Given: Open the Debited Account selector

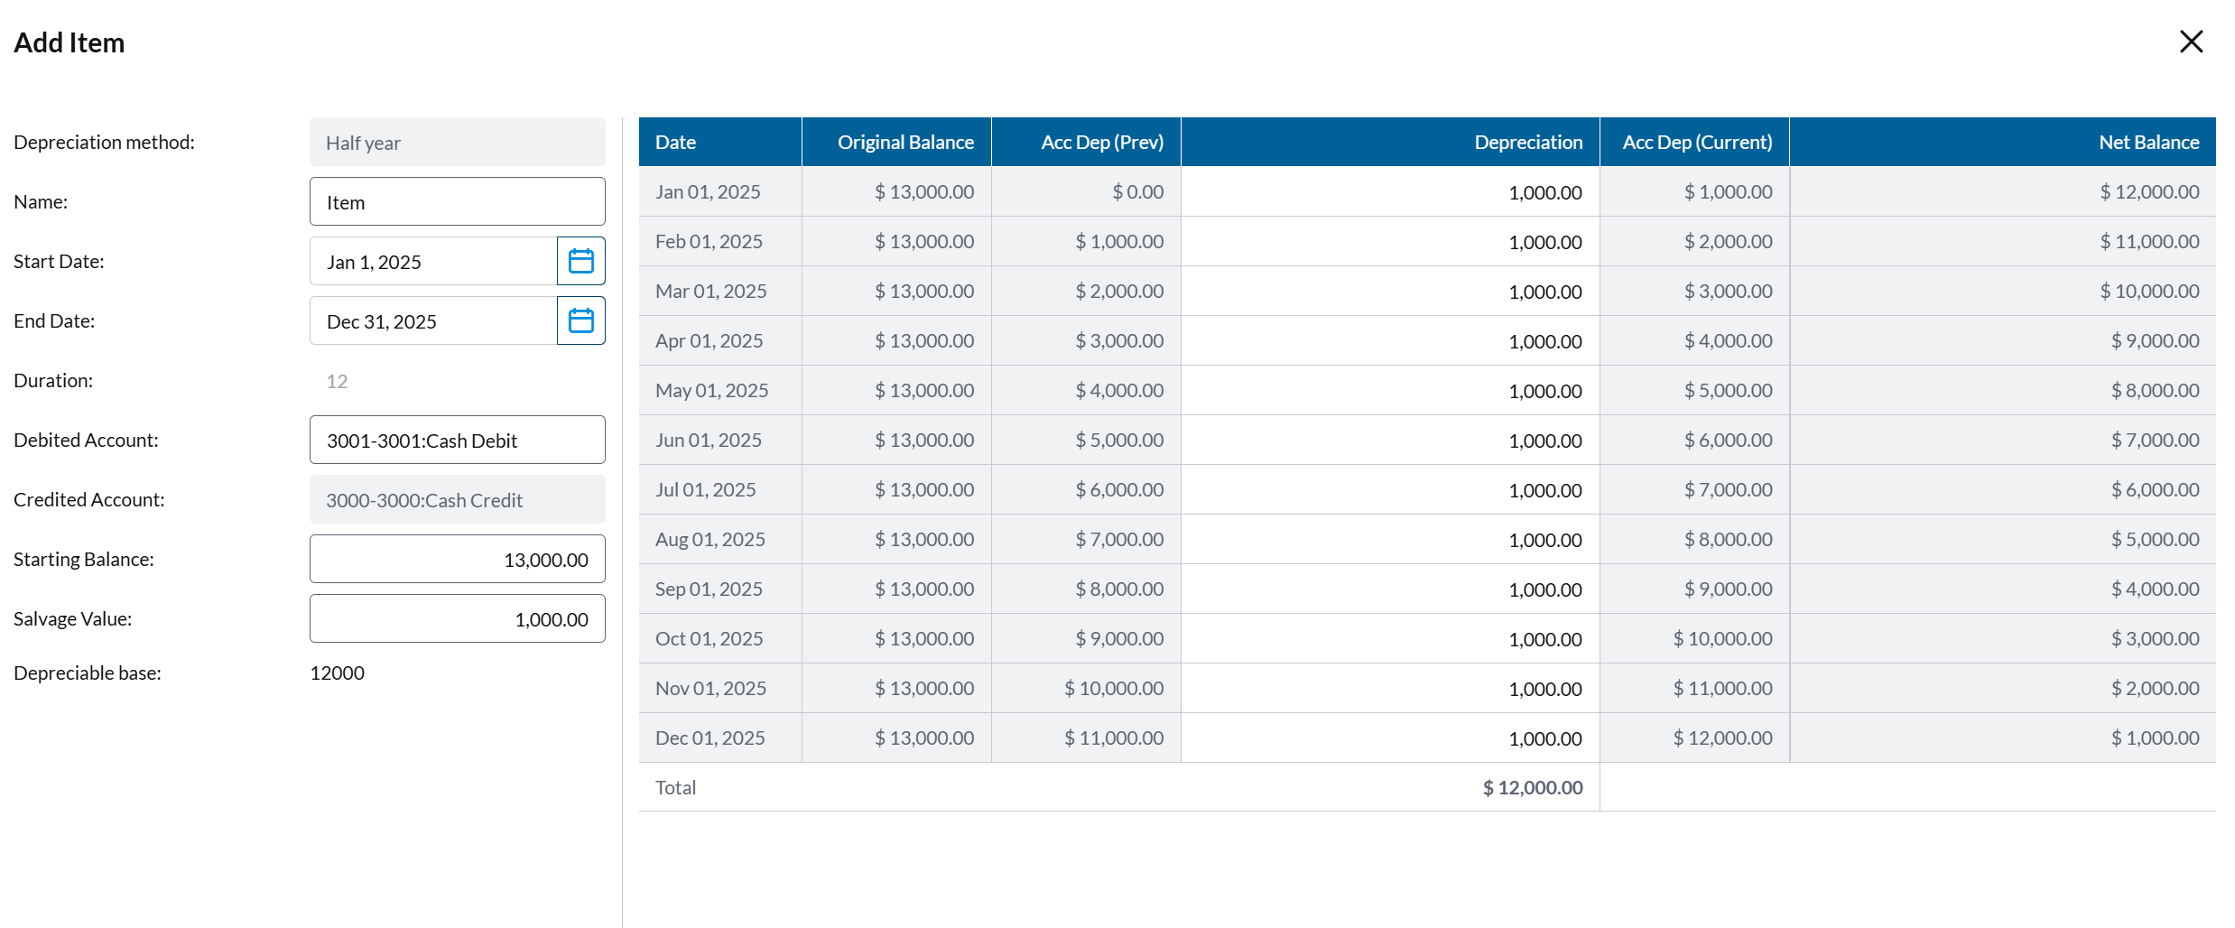Looking at the screenshot, I should coord(457,441).
